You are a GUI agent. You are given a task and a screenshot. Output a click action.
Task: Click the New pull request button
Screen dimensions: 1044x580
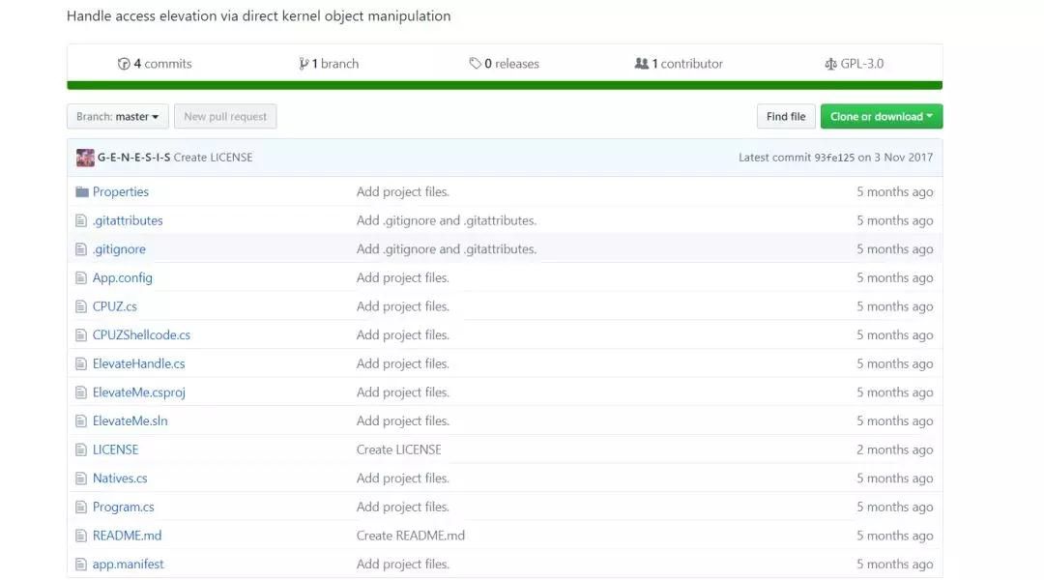coord(225,117)
